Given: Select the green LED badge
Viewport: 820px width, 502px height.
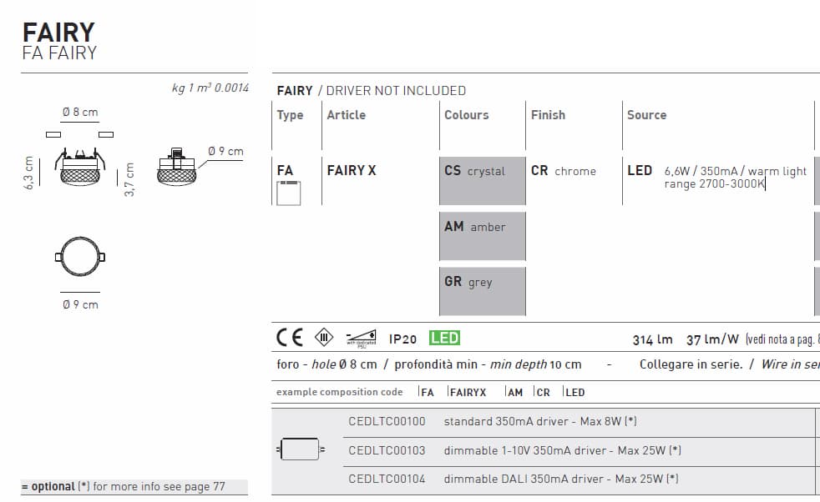Looking at the screenshot, I should [445, 337].
